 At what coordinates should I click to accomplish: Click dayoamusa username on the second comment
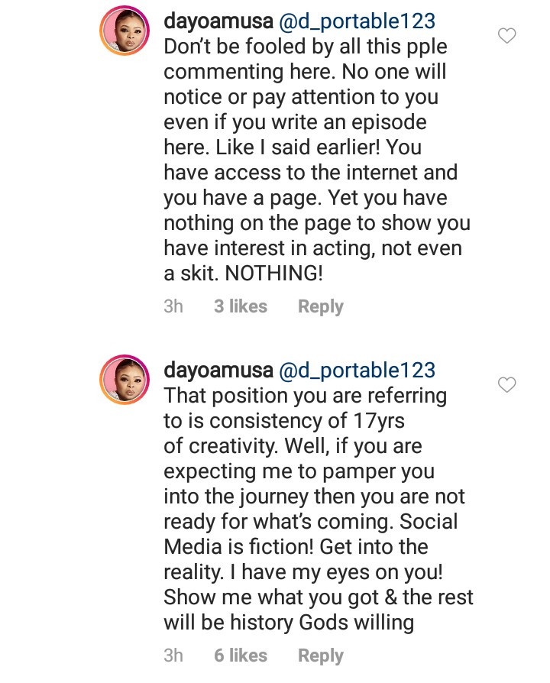tap(218, 371)
